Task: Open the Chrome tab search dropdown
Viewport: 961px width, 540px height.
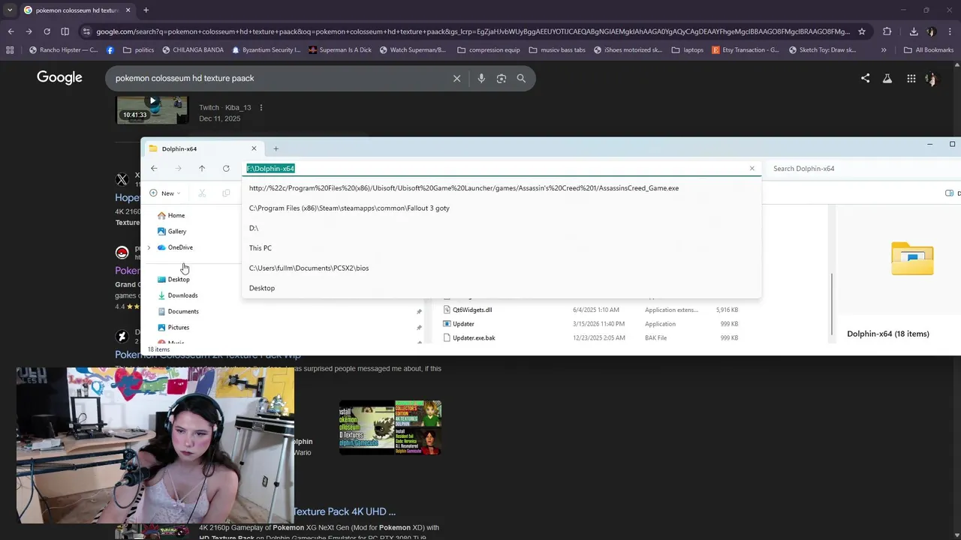Action: coord(9,10)
